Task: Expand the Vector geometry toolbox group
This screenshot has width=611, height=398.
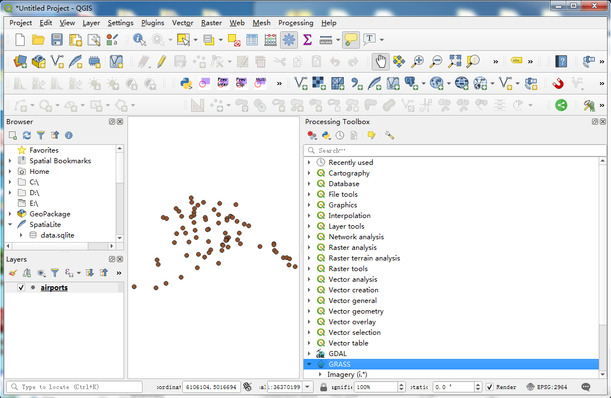Action: (x=309, y=311)
